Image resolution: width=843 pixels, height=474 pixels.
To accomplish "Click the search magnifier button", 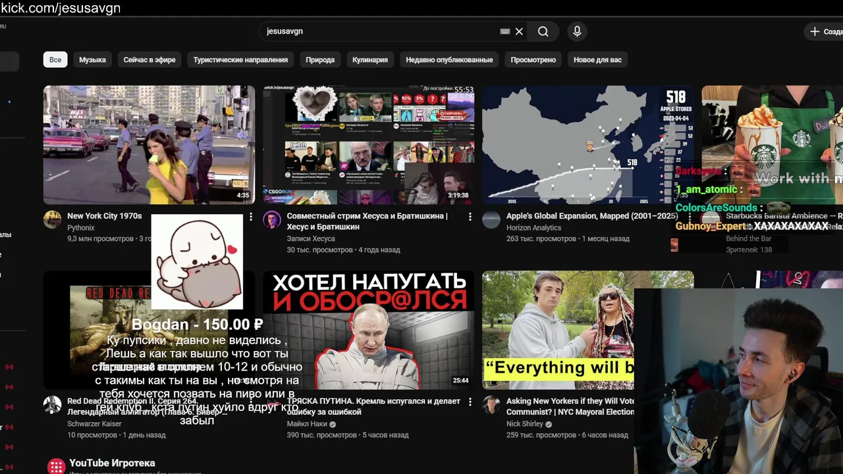I will pos(543,32).
